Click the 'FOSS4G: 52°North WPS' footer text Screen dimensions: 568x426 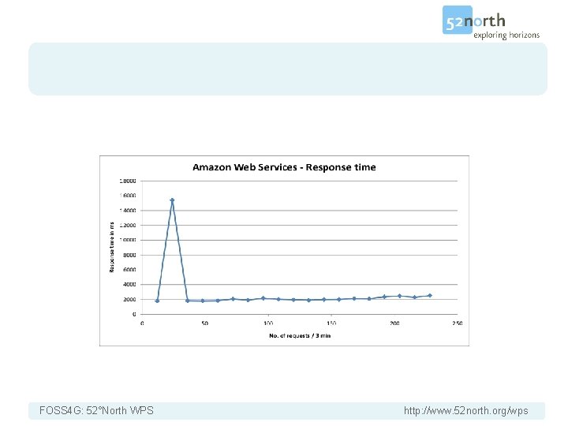[96, 410]
